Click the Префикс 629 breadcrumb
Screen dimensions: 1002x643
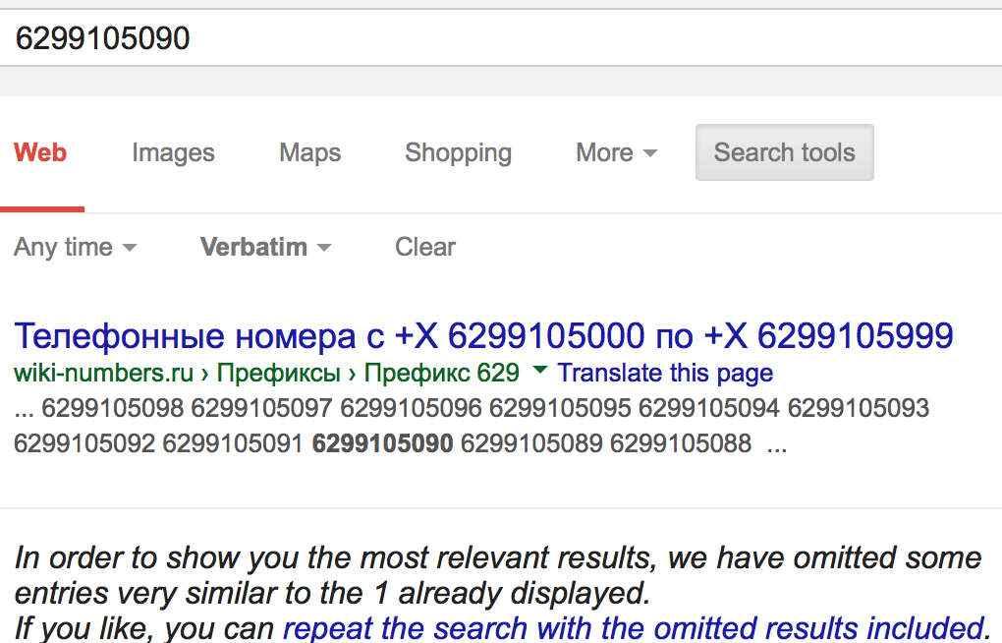click(441, 374)
